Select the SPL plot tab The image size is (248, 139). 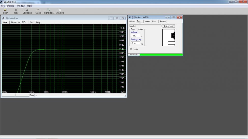(x=24, y=22)
